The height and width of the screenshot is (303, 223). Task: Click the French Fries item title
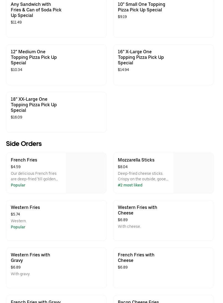click(24, 160)
